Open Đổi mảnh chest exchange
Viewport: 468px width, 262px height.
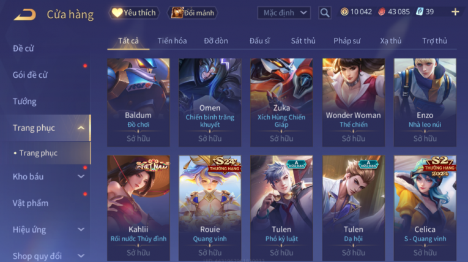click(x=193, y=13)
